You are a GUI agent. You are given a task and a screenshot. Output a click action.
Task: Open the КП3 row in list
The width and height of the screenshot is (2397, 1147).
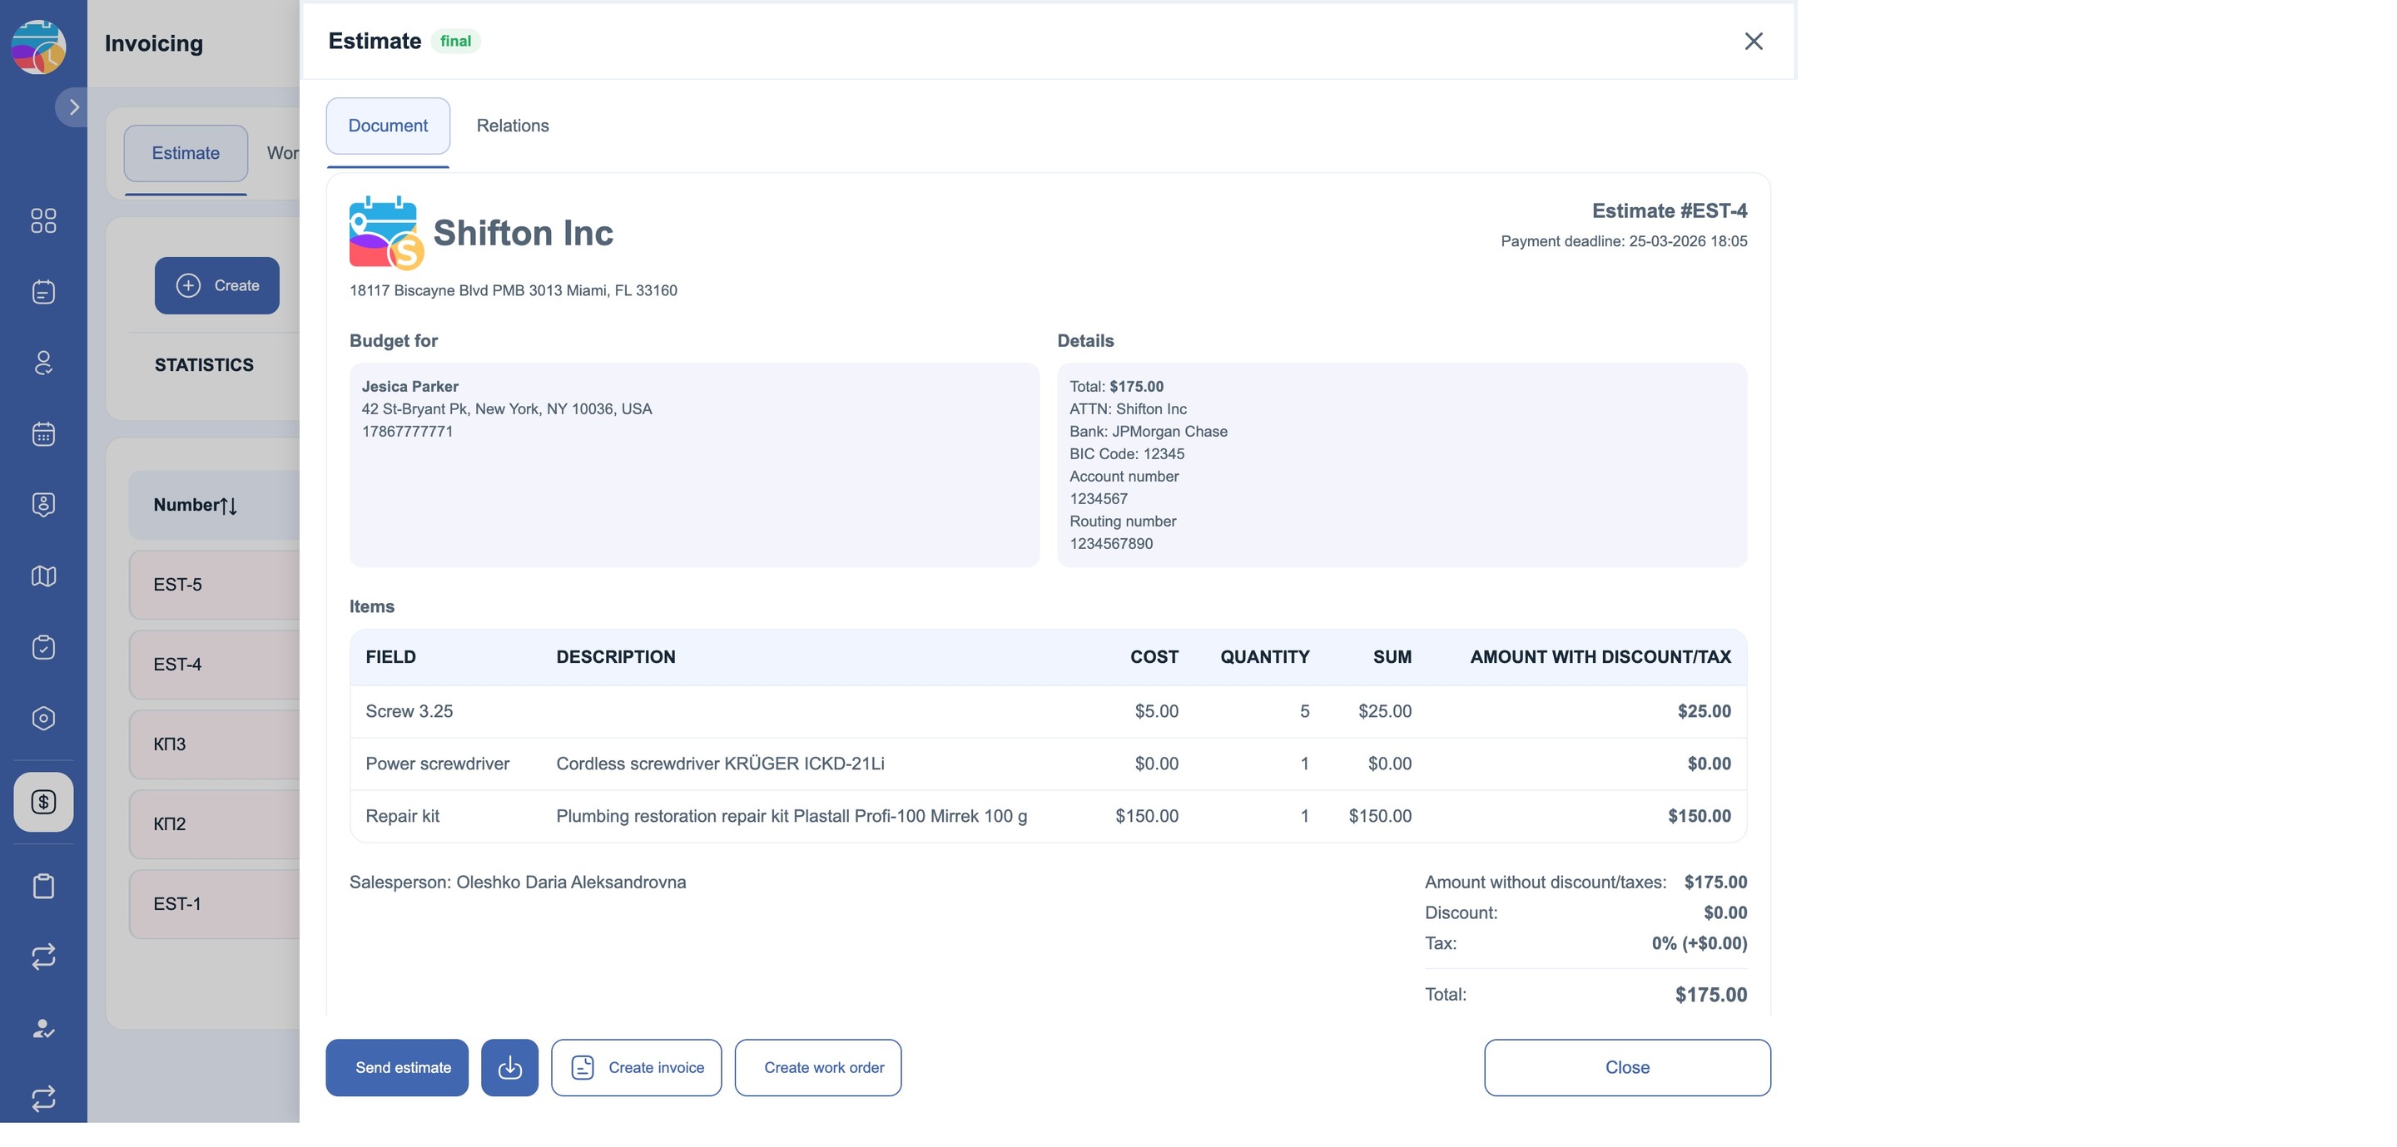click(x=215, y=745)
